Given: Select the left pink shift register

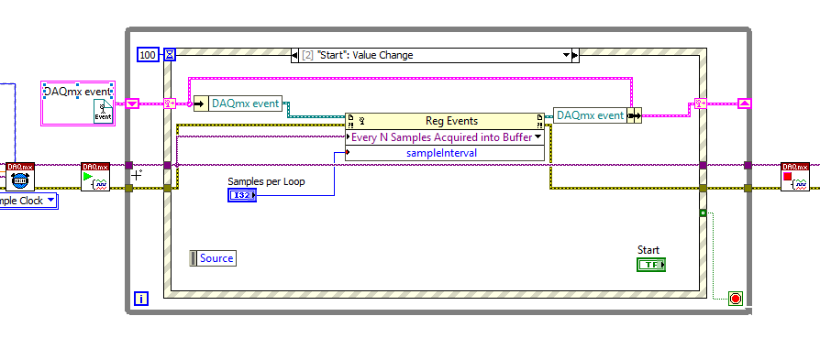Looking at the screenshot, I should click(132, 104).
